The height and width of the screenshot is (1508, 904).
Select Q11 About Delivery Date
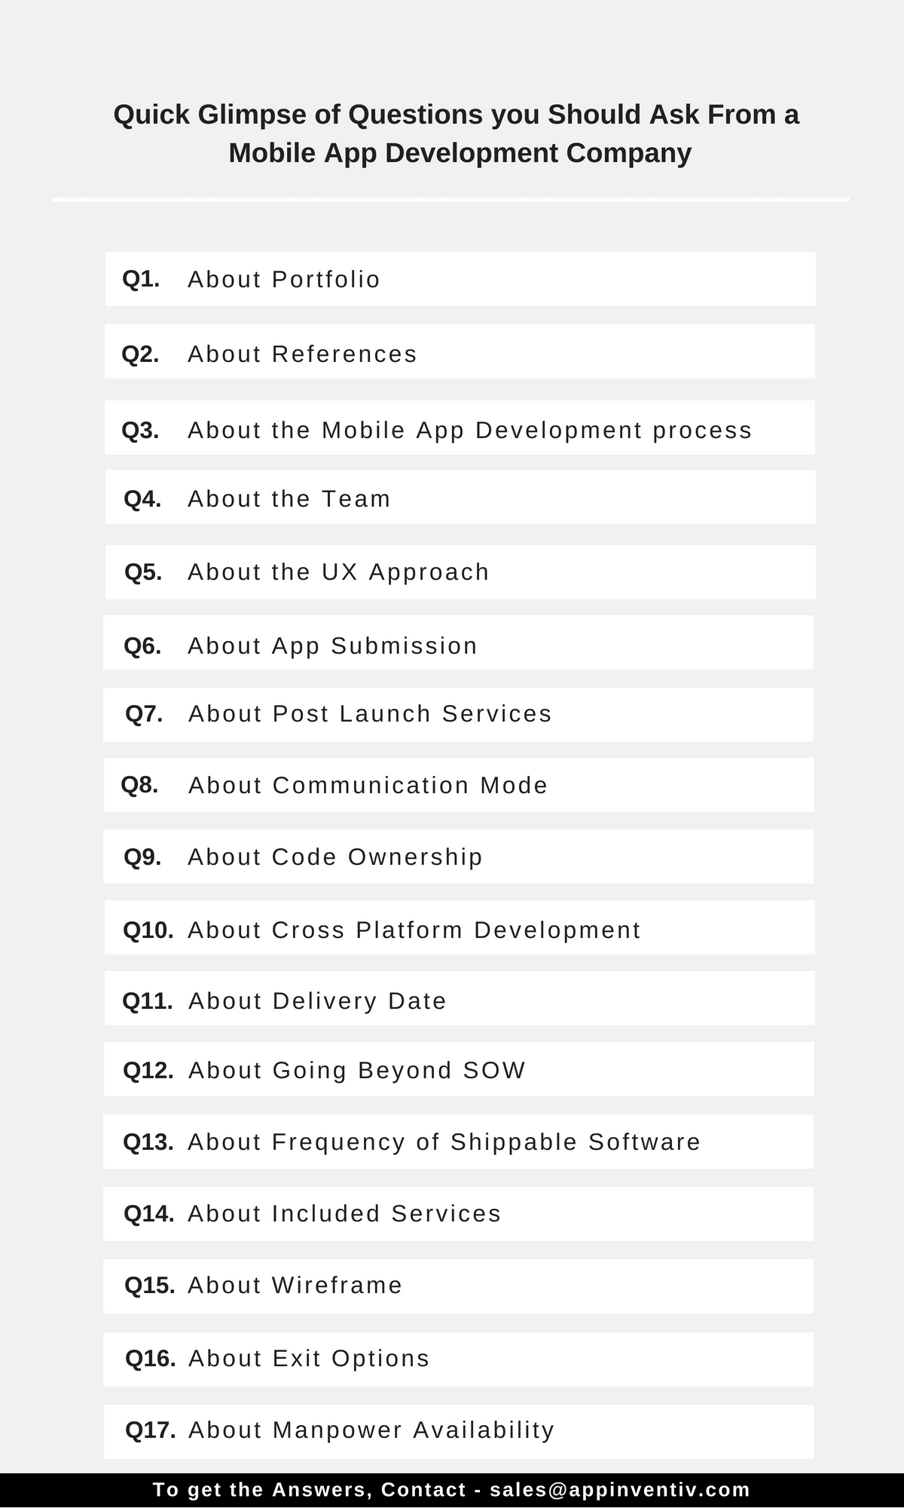pyautogui.click(x=460, y=999)
